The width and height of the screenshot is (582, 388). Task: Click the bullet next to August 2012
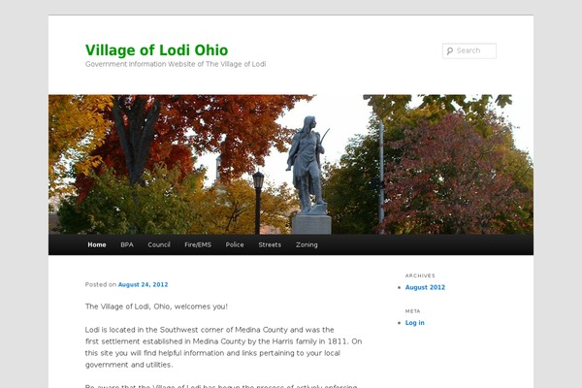(400, 287)
